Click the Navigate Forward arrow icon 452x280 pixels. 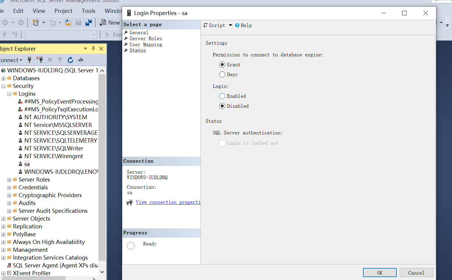pyautogui.click(x=21, y=23)
